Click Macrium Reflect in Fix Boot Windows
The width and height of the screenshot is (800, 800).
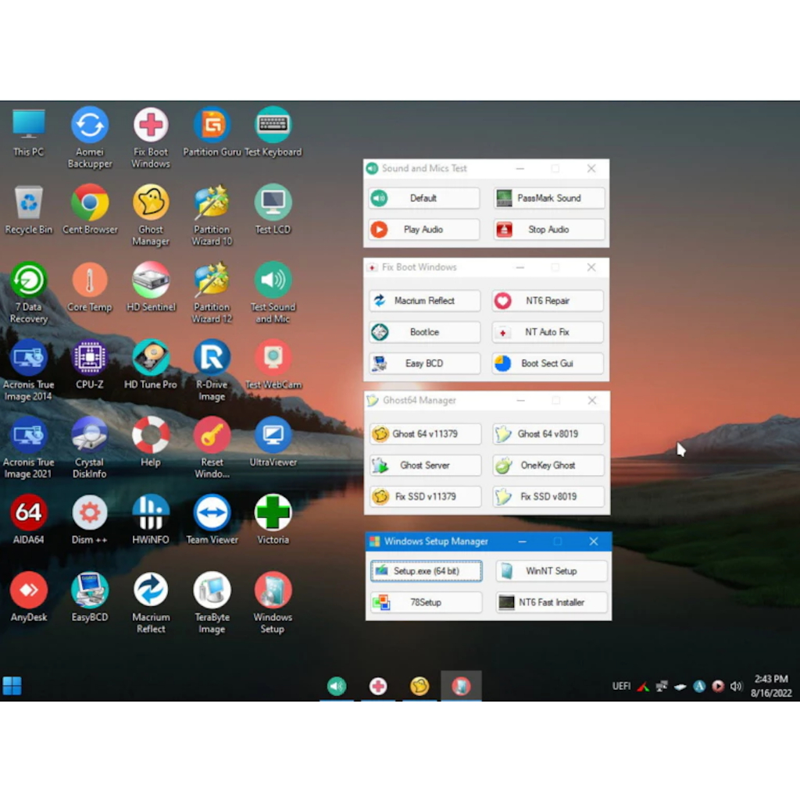[424, 301]
